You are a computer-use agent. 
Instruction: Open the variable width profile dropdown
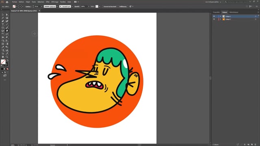click(x=57, y=6)
